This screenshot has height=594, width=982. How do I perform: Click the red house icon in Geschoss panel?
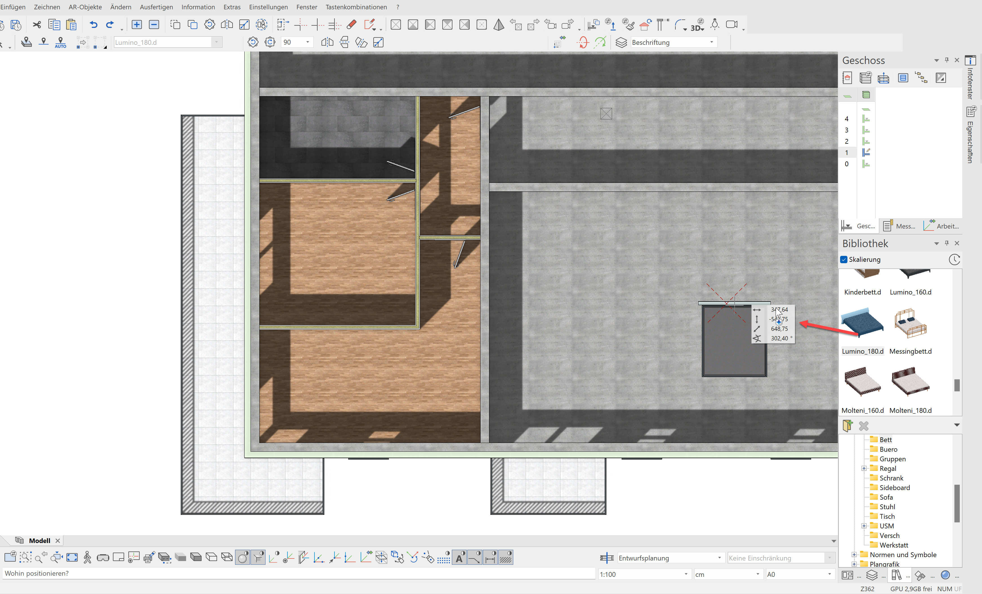tap(847, 78)
